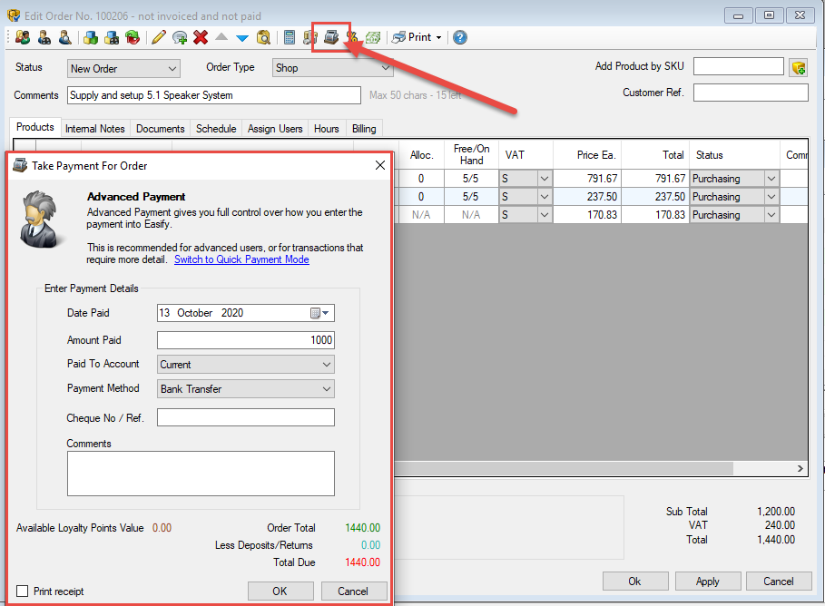Click the calculator icon in toolbar
Screen dimensions: 825x606
click(290, 37)
